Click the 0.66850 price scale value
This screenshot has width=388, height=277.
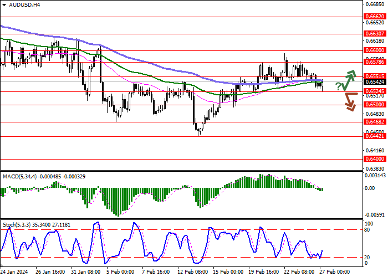click(375, 4)
